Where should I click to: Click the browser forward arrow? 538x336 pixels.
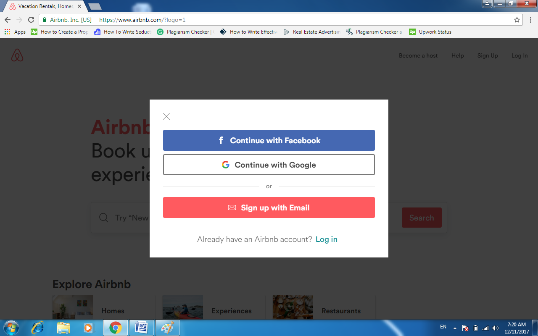click(x=19, y=20)
